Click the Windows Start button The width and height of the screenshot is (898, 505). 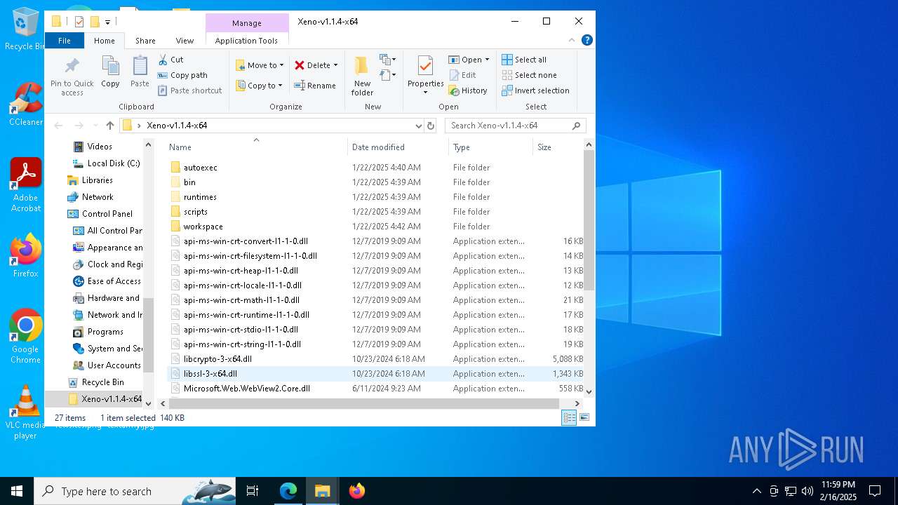click(17, 491)
